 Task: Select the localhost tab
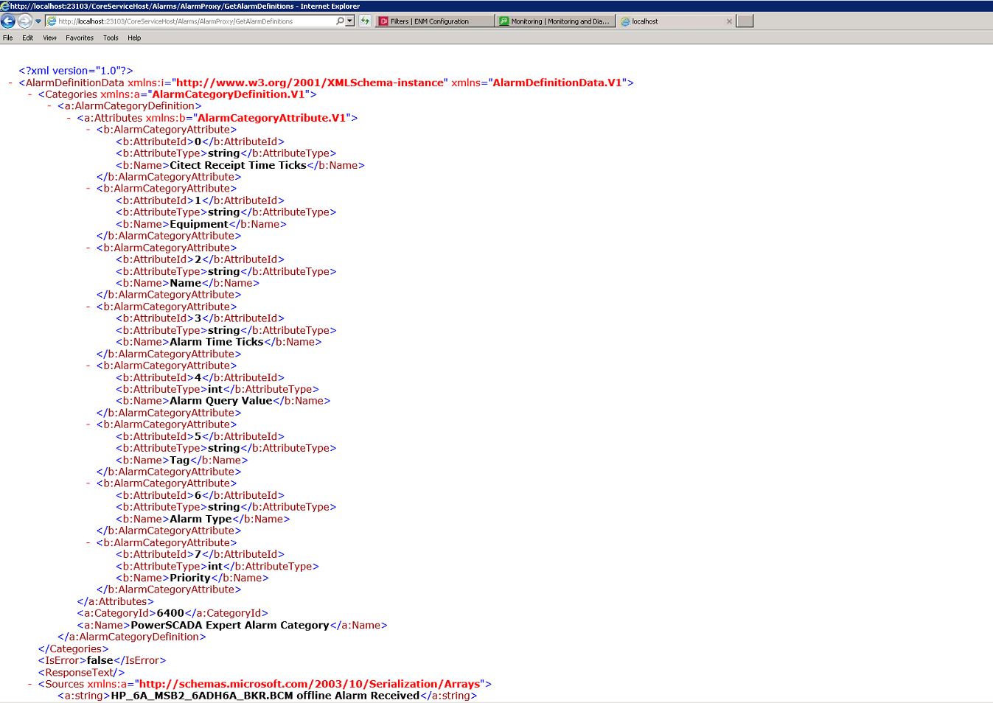point(676,21)
